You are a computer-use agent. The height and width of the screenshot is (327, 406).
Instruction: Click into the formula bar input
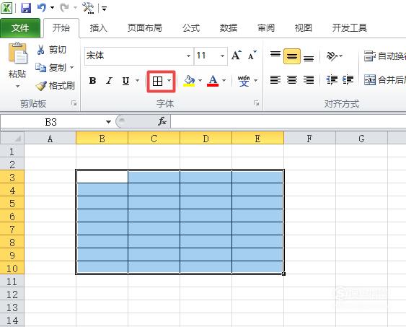point(288,121)
